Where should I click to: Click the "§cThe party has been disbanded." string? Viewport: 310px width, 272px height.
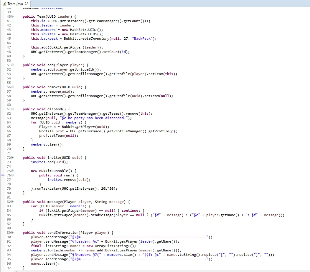94,118
